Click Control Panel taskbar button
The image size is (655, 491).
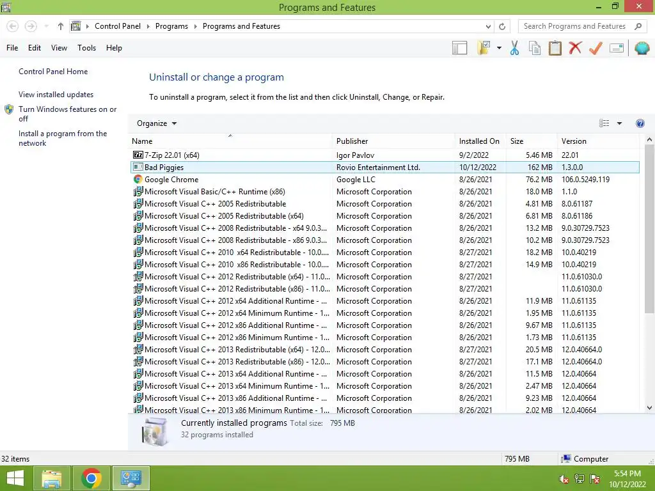pos(131,478)
